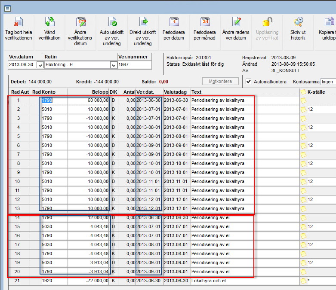Screen dimensions: 336x290
Task: Click Konto 5030 in row 15
Action: point(55,227)
